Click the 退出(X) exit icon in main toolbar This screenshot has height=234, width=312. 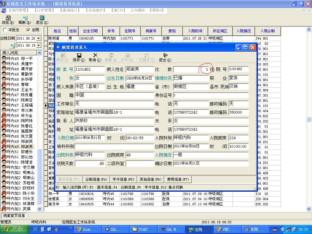(x=42, y=20)
